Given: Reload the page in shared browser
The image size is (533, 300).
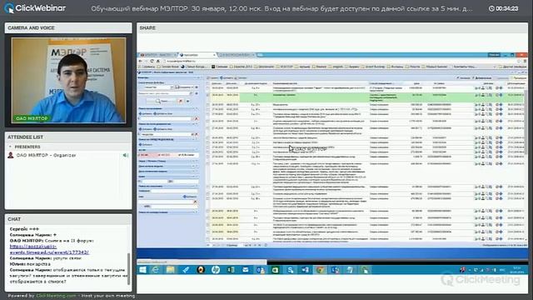Looking at the screenshot, I should [x=152, y=61].
